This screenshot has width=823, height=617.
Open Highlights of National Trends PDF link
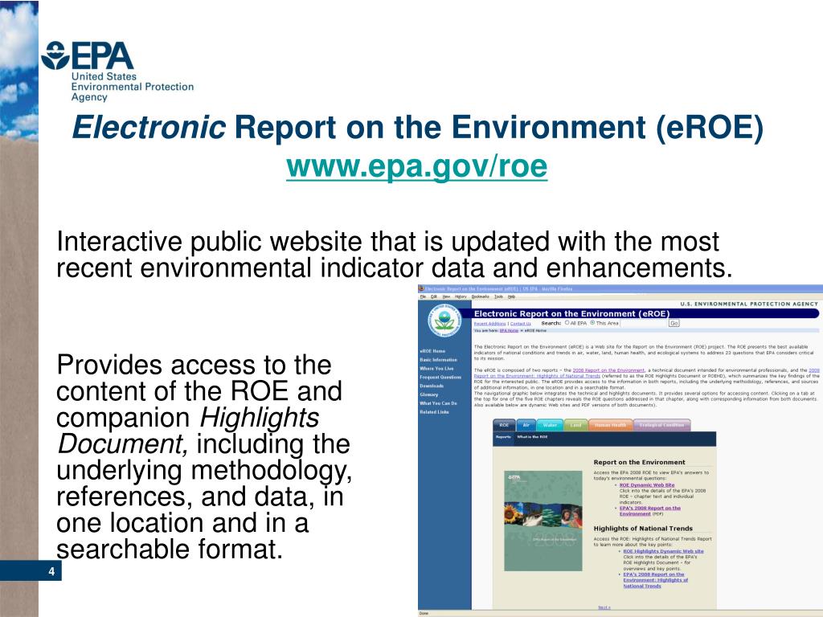pos(655,580)
